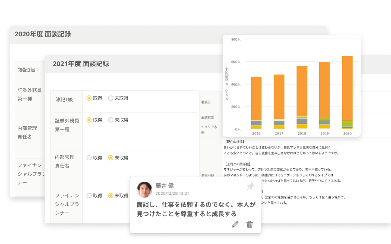Pin the comment by 藤井 健

[x=250, y=187]
